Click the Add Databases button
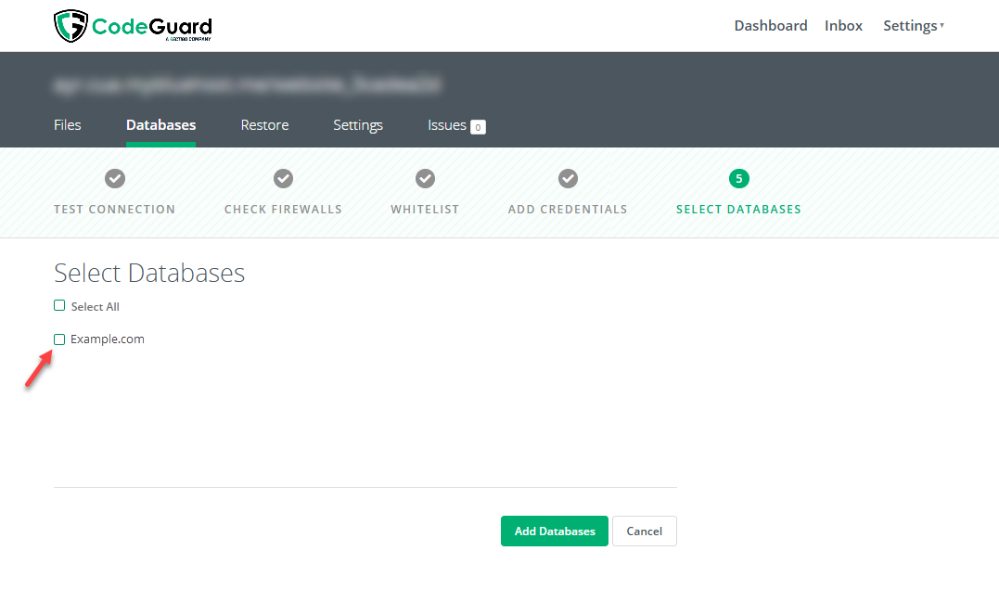Image resolution: width=999 pixels, height=602 pixels. pyautogui.click(x=555, y=531)
